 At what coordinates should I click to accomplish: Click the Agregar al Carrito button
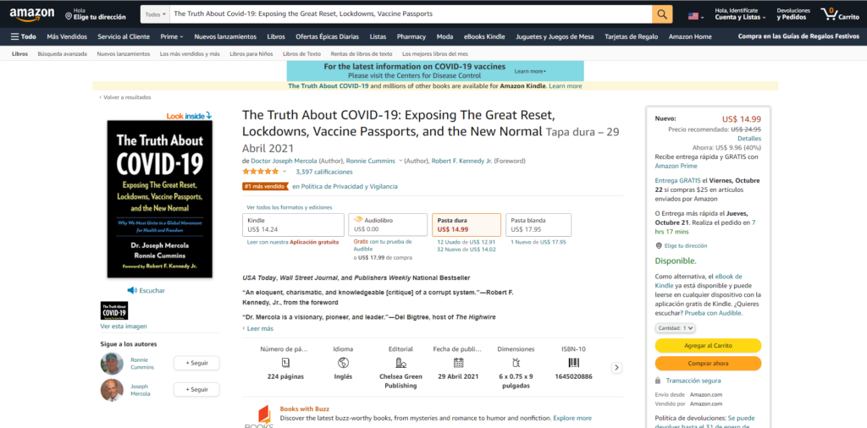click(x=708, y=346)
